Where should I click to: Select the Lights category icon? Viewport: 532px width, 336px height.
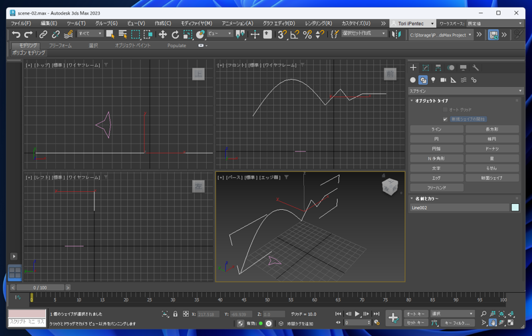[434, 80]
